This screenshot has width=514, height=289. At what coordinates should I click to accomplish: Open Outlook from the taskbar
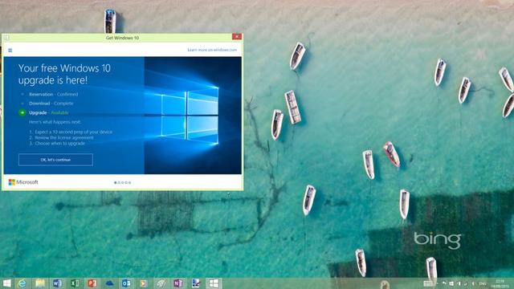click(127, 283)
